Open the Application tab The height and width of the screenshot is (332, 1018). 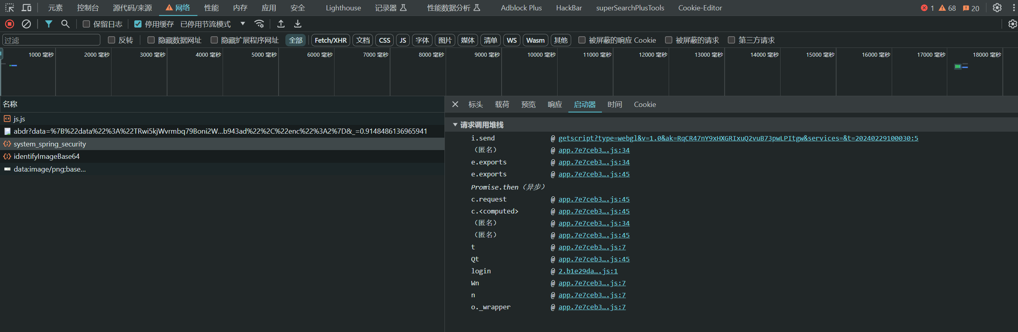(269, 8)
